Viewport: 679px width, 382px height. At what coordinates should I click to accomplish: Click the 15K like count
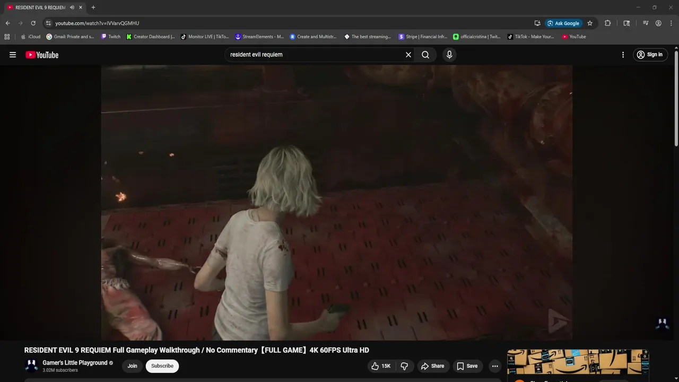[386, 366]
